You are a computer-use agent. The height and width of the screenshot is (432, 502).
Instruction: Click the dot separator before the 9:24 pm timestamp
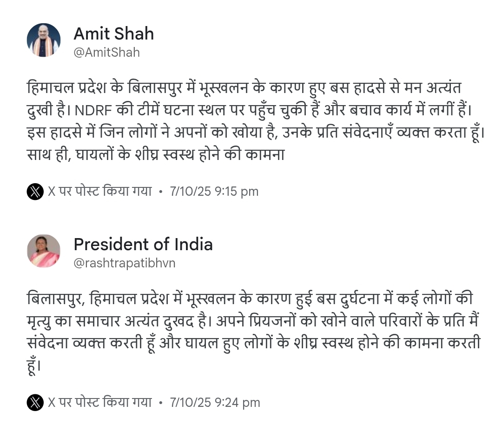pyautogui.click(x=161, y=402)
